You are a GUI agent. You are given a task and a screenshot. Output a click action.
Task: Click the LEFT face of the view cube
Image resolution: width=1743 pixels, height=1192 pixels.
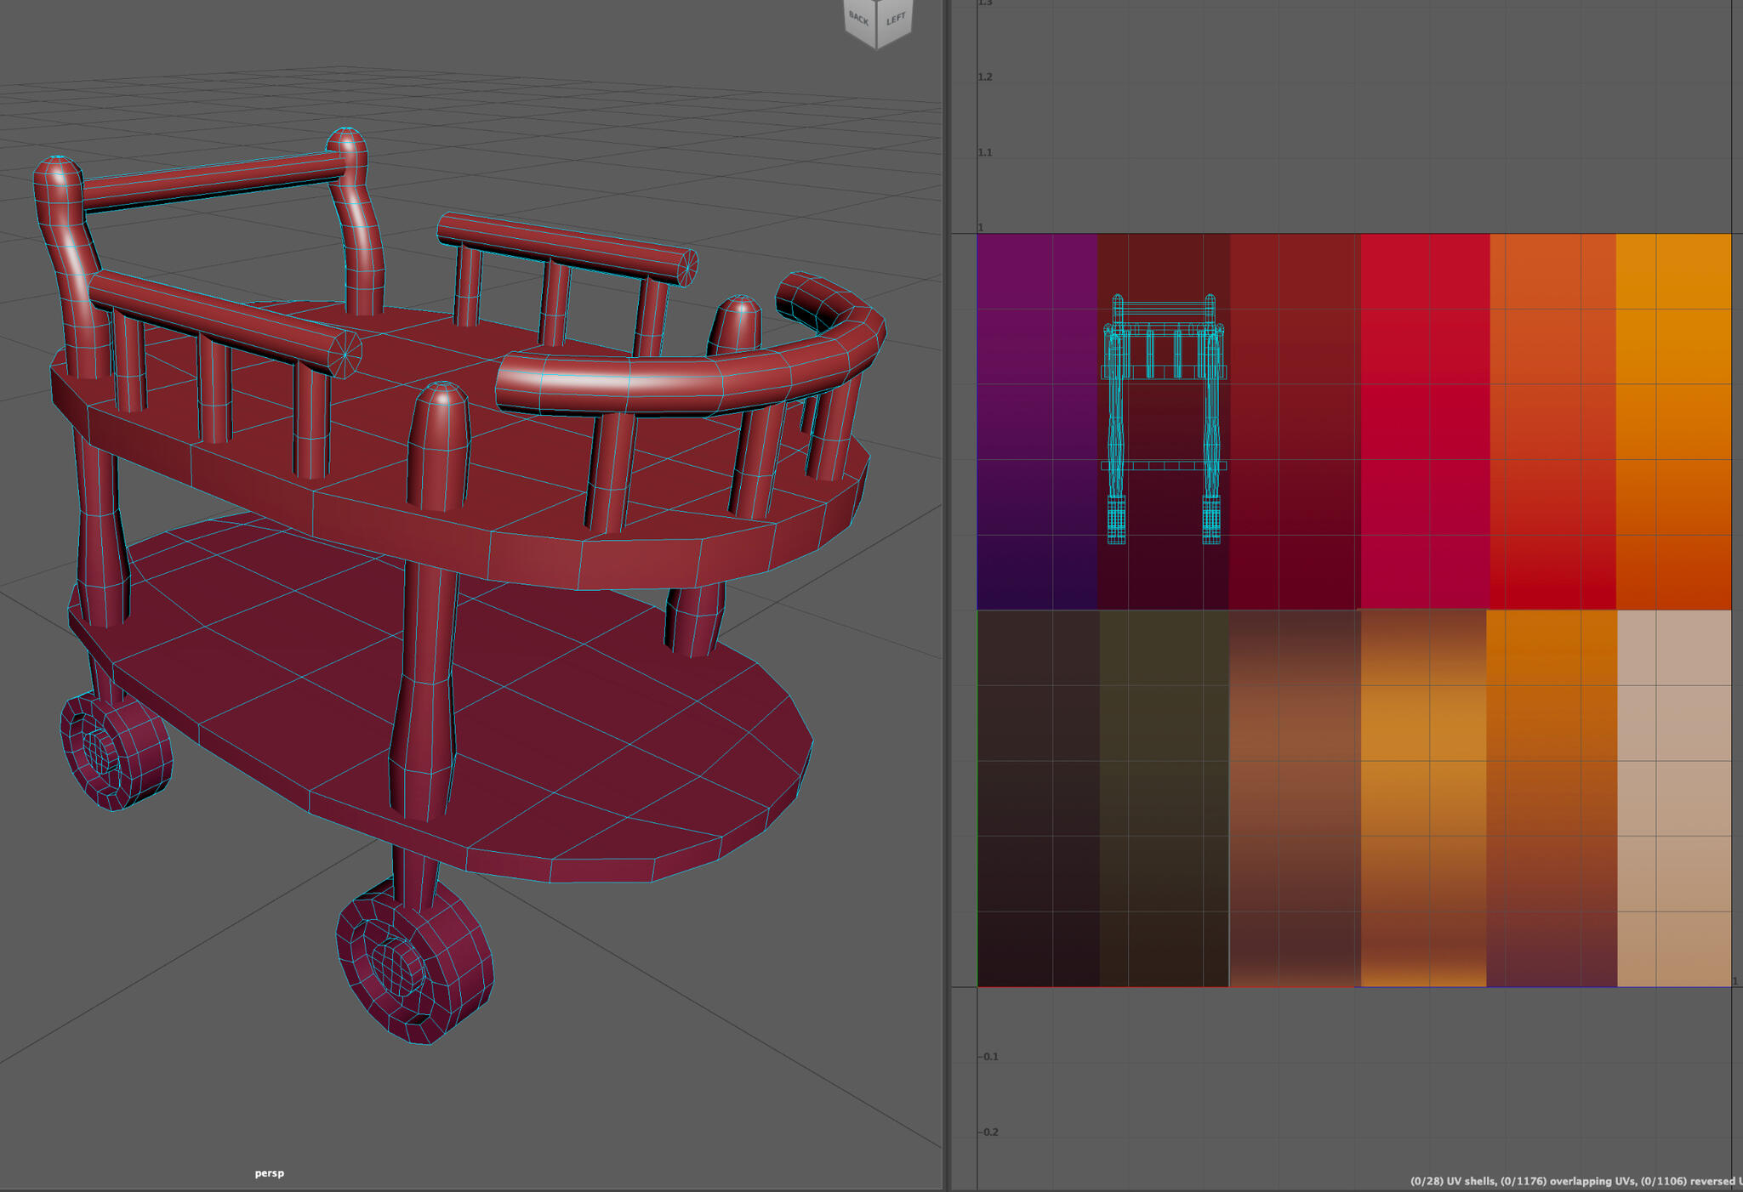896,19
